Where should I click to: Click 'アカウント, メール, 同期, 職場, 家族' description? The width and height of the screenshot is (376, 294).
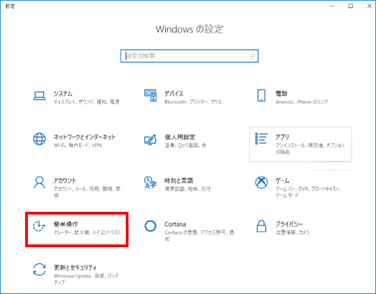(87, 192)
